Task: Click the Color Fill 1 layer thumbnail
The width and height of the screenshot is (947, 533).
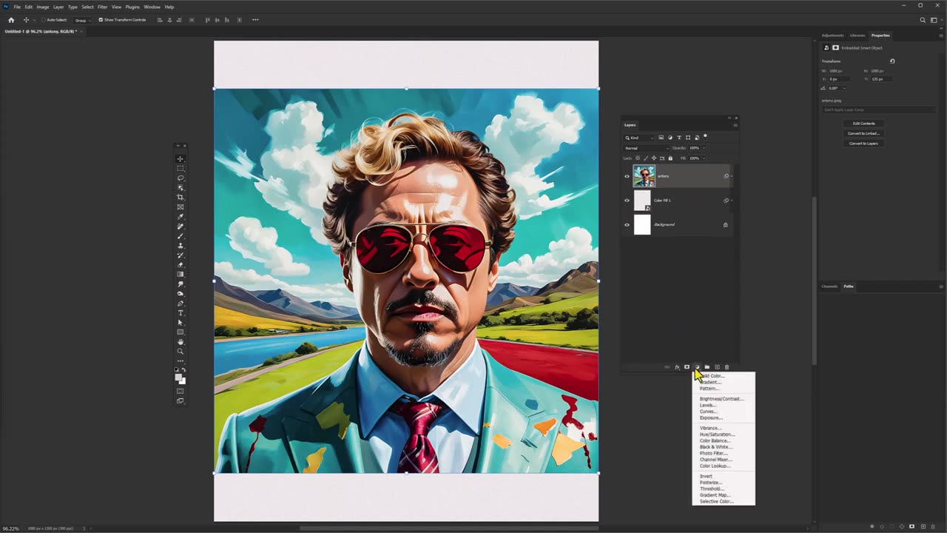Action: click(642, 201)
